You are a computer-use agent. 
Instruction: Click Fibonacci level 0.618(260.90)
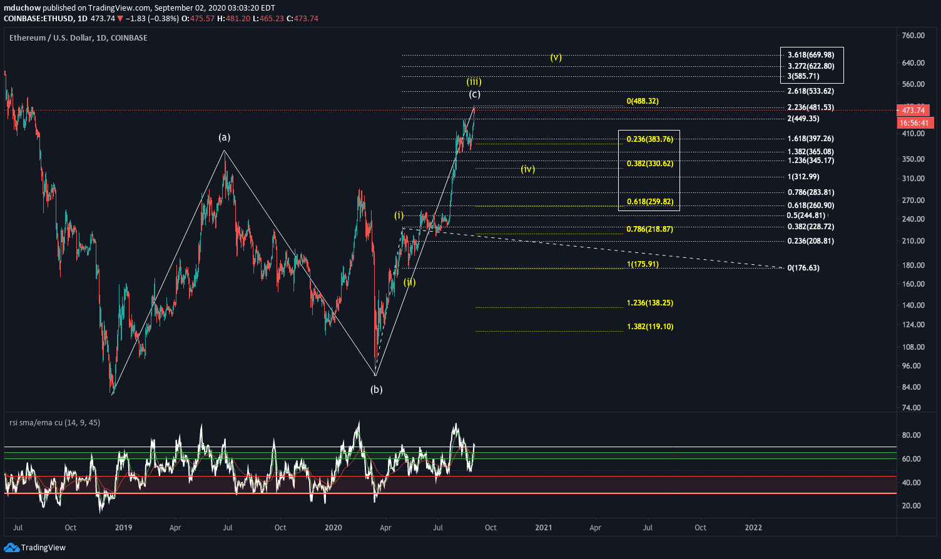811,205
